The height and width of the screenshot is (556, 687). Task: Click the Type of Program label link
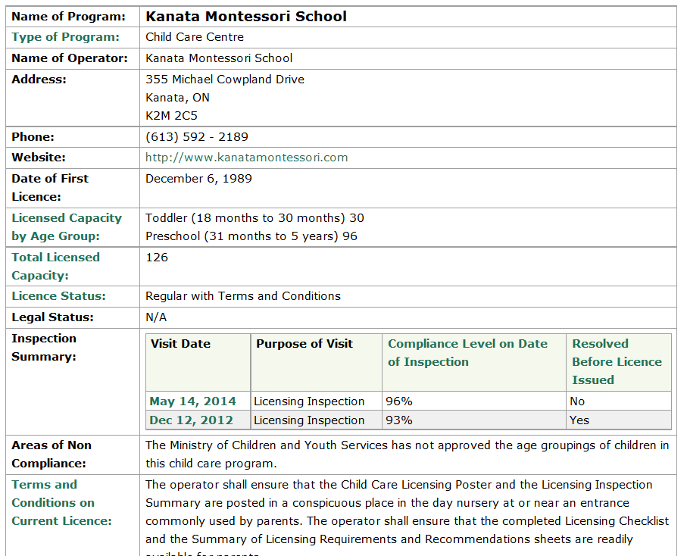(65, 37)
